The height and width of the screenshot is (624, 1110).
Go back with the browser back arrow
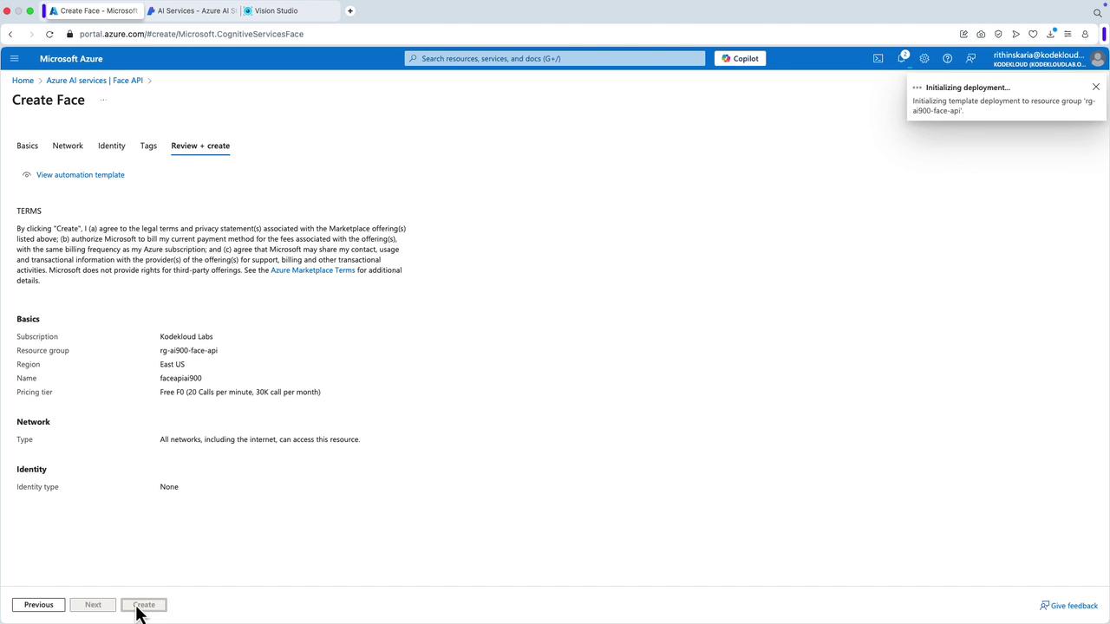pos(10,35)
